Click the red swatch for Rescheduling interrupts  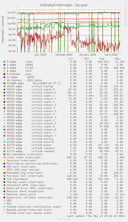point(4,173)
